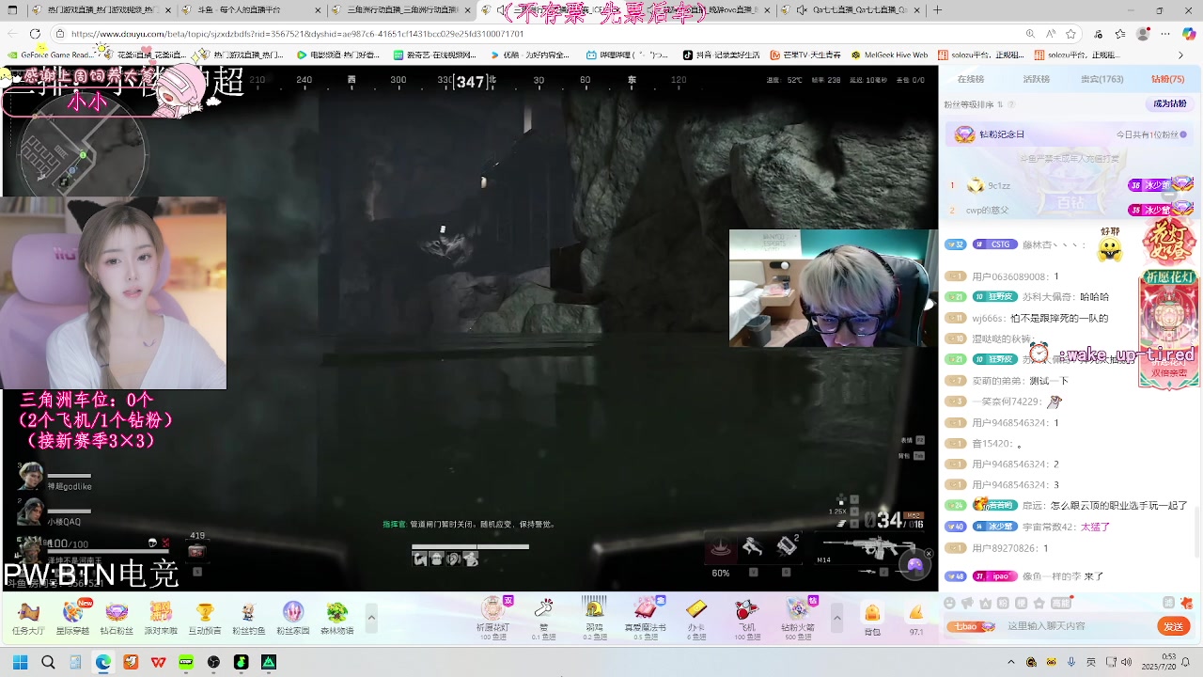
Task: Send the 钻粉火箭 gift
Action: point(797,618)
